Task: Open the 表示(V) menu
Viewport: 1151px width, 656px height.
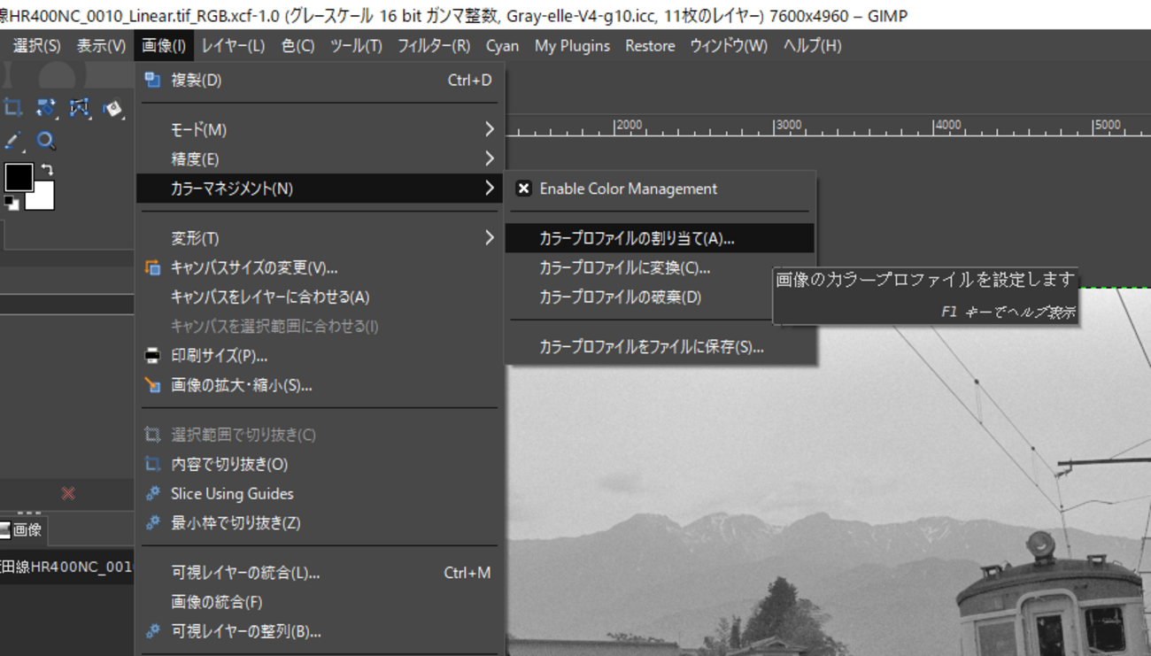Action: pos(101,46)
